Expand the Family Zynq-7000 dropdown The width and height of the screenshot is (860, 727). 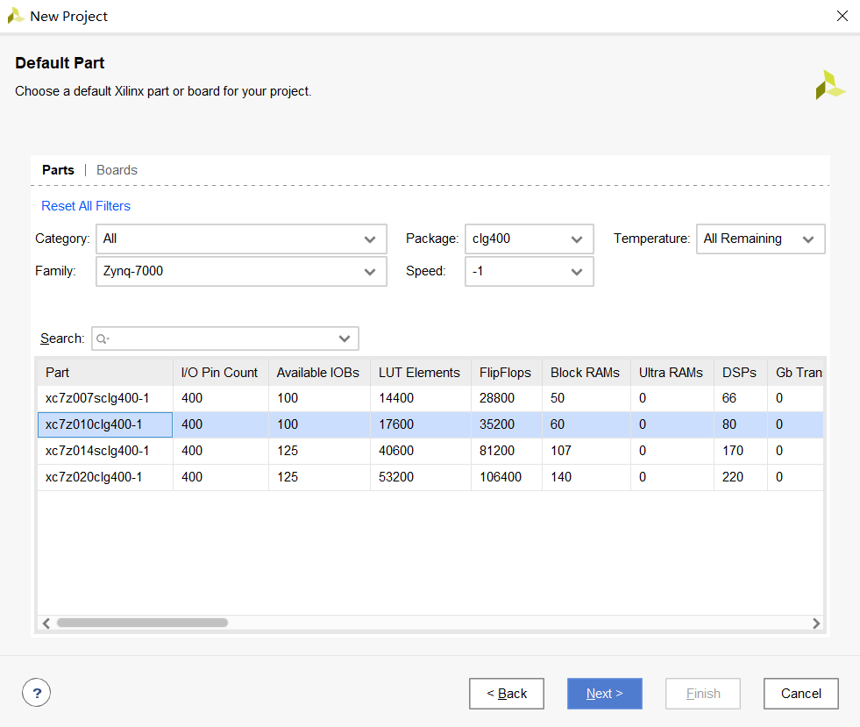(241, 271)
